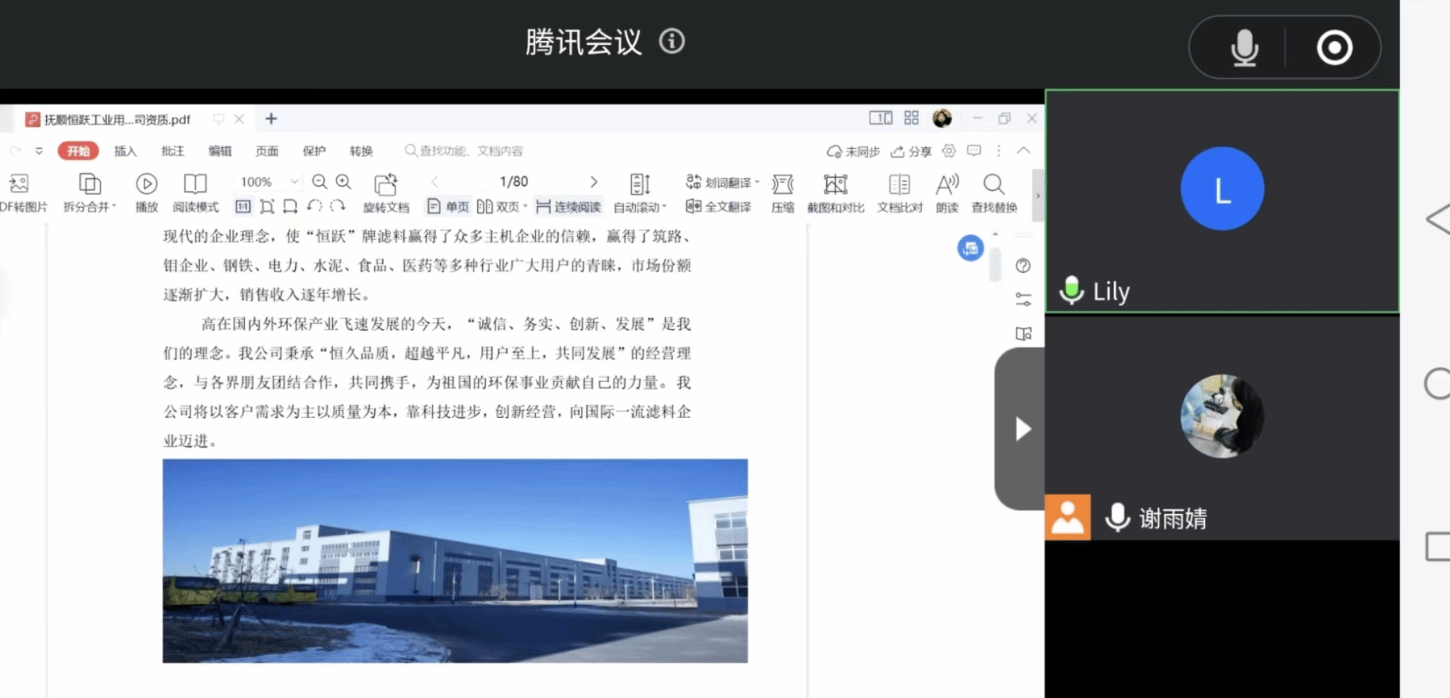
Task: Switch to Continuous Reading (连续阅读) mode
Action: pos(569,207)
